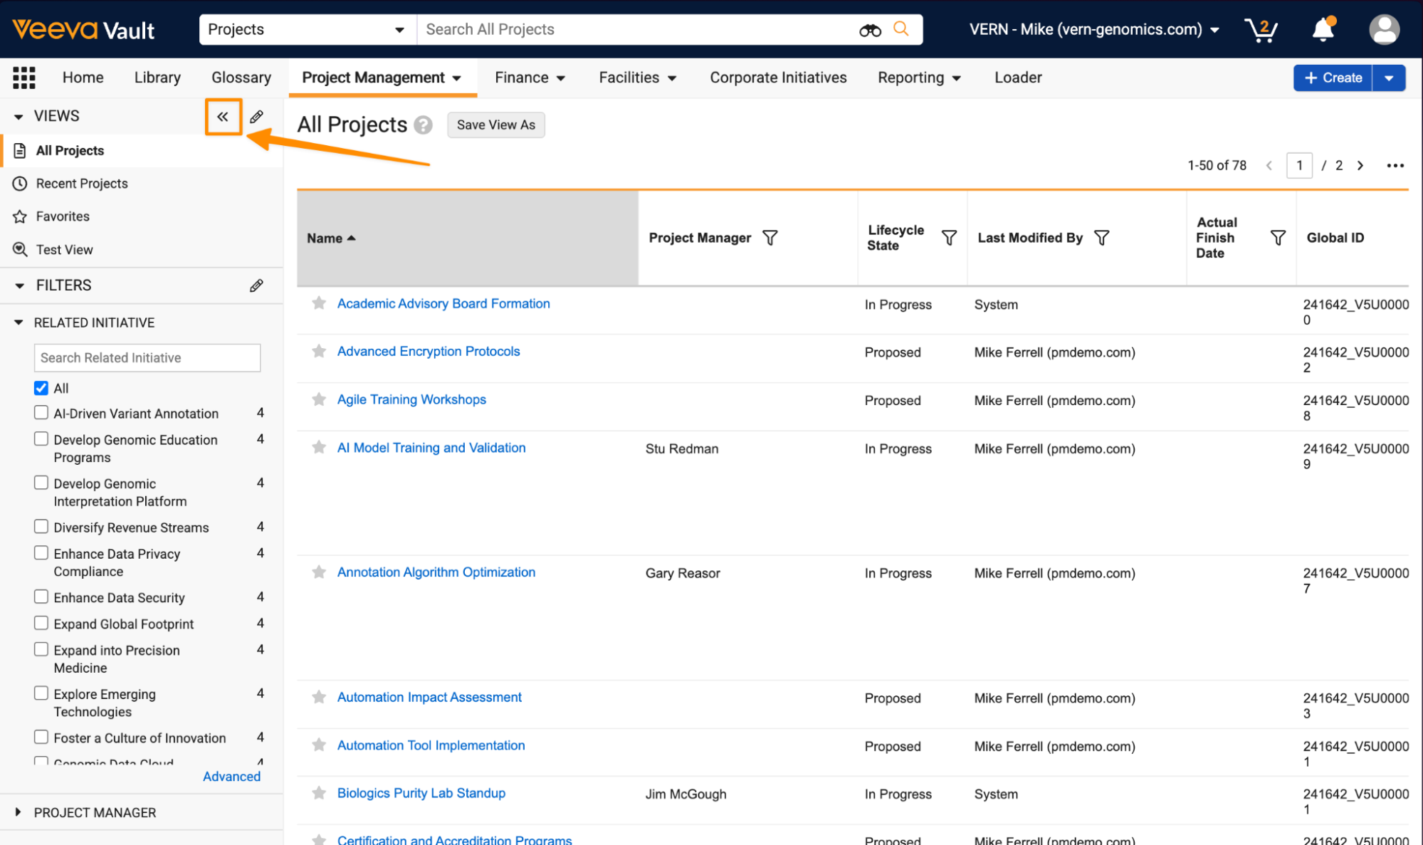Click Project Manager column filter icon
1423x845 pixels.
tap(770, 238)
